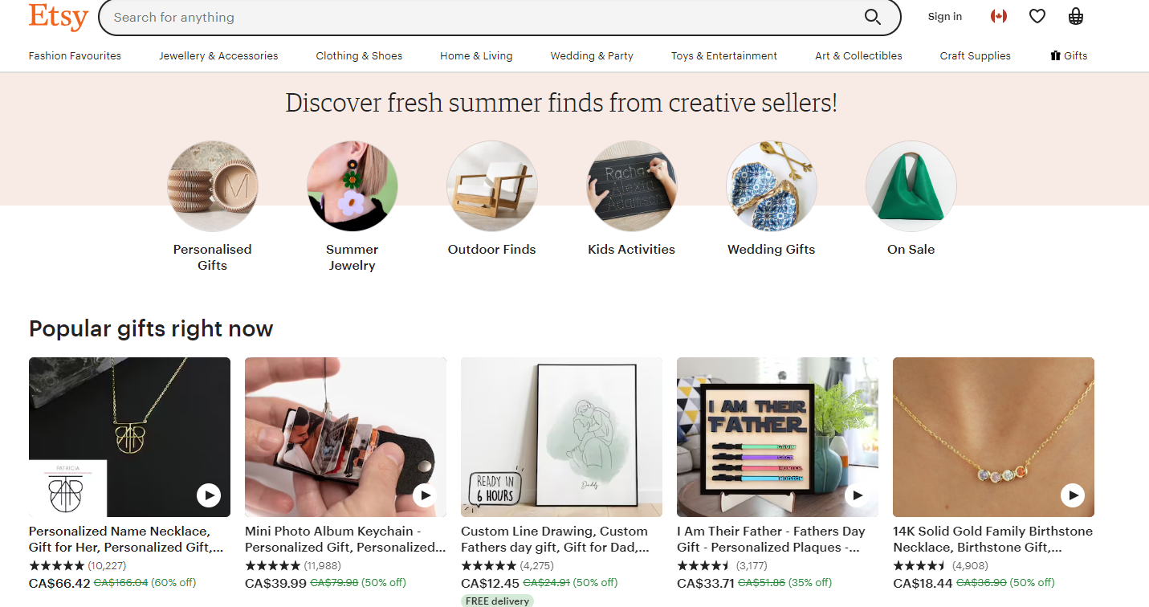The height and width of the screenshot is (607, 1149).
Task: Click the Sign in button
Action: point(944,17)
